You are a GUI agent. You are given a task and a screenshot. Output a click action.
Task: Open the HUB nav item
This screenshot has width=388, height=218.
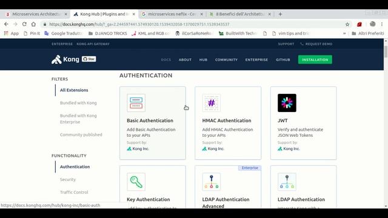204,60
